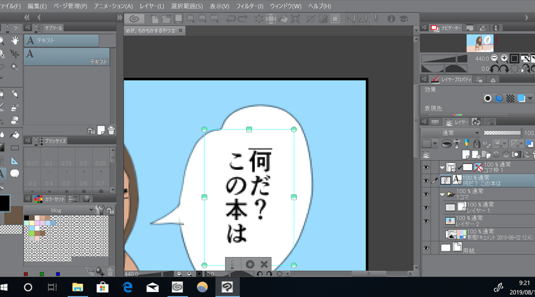Toggle visibility of the 用紙 layer

(426, 247)
